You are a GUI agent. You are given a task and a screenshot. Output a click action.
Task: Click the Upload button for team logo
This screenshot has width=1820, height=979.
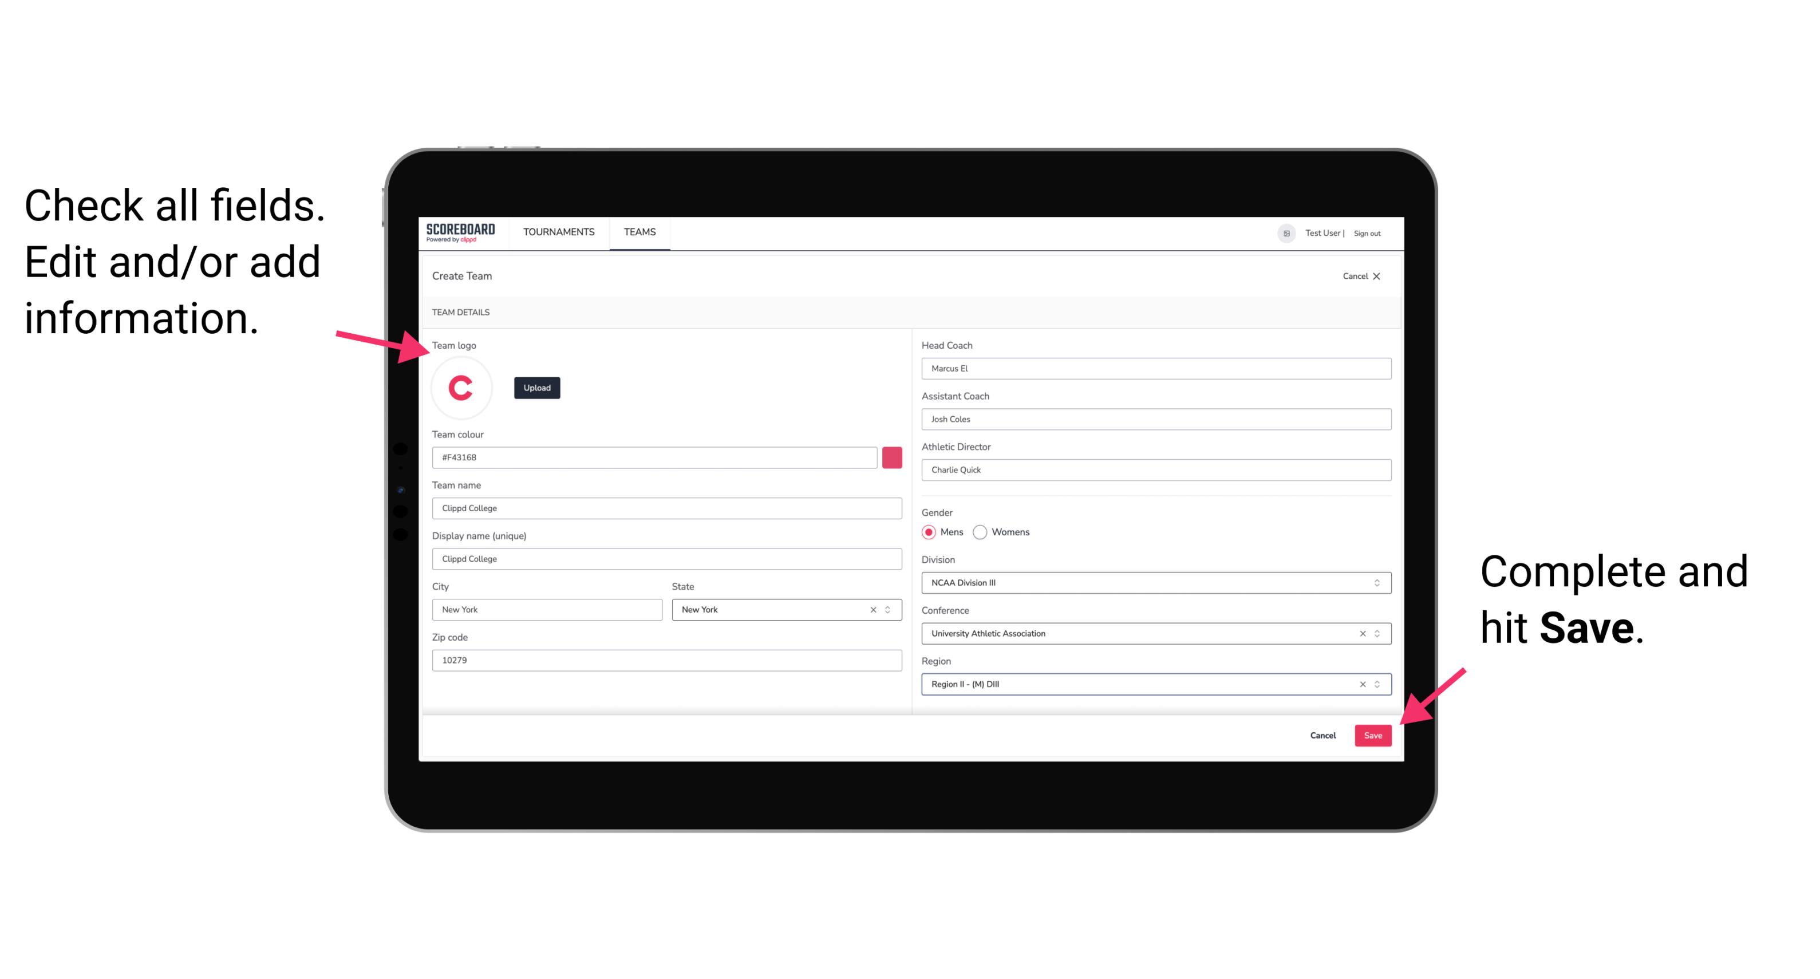click(x=536, y=387)
